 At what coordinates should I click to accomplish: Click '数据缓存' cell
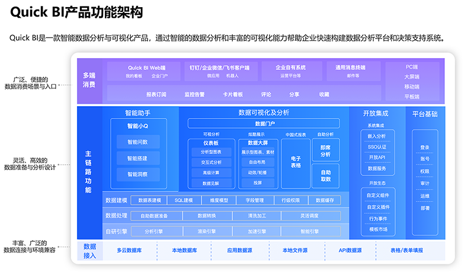tap(325, 200)
